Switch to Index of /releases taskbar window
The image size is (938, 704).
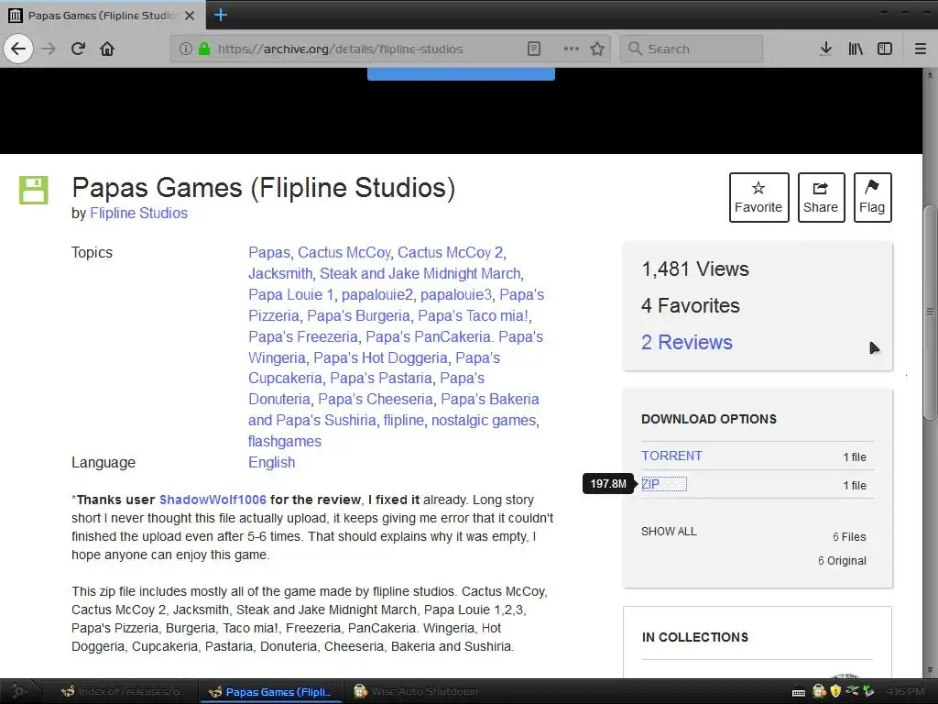point(123,691)
